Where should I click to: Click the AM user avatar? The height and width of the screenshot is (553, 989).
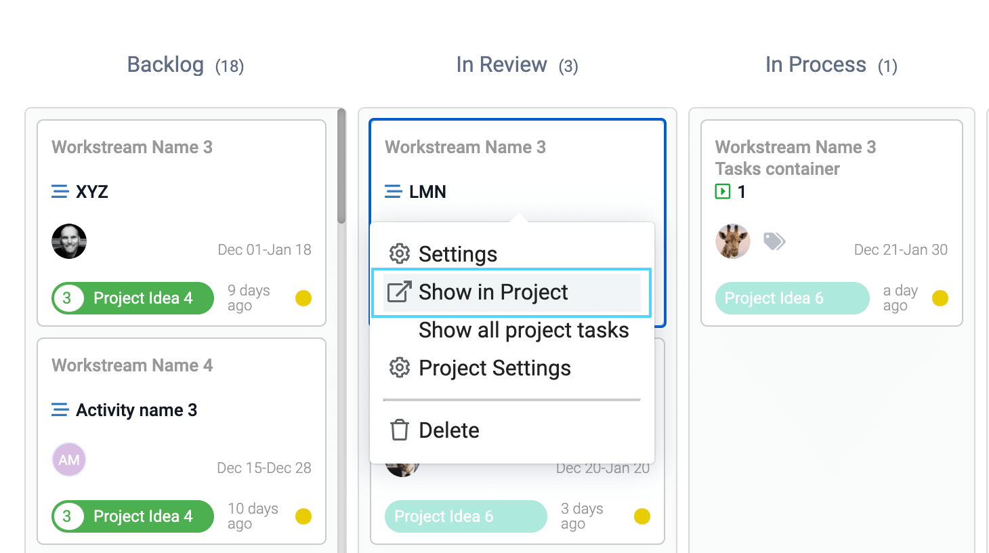(x=69, y=459)
